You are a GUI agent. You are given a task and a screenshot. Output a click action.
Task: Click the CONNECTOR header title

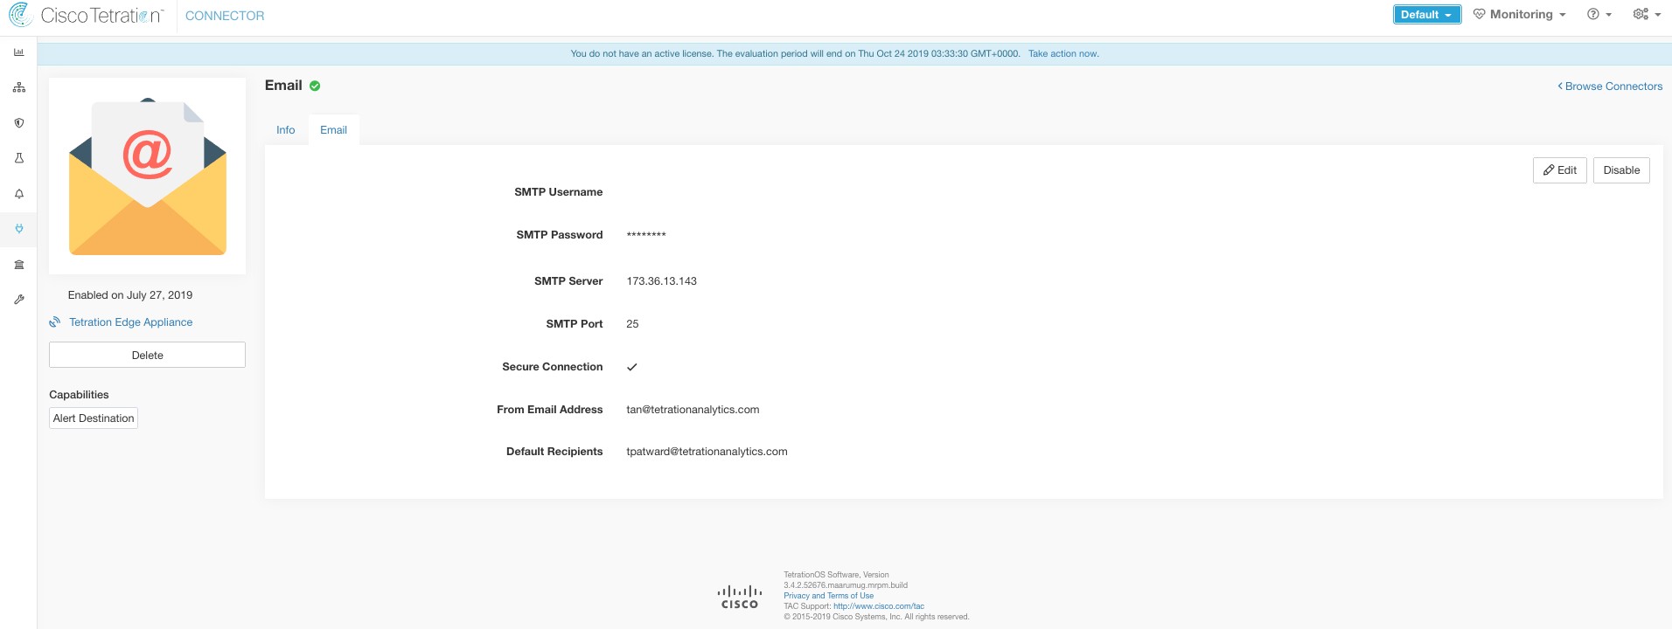[x=225, y=16]
